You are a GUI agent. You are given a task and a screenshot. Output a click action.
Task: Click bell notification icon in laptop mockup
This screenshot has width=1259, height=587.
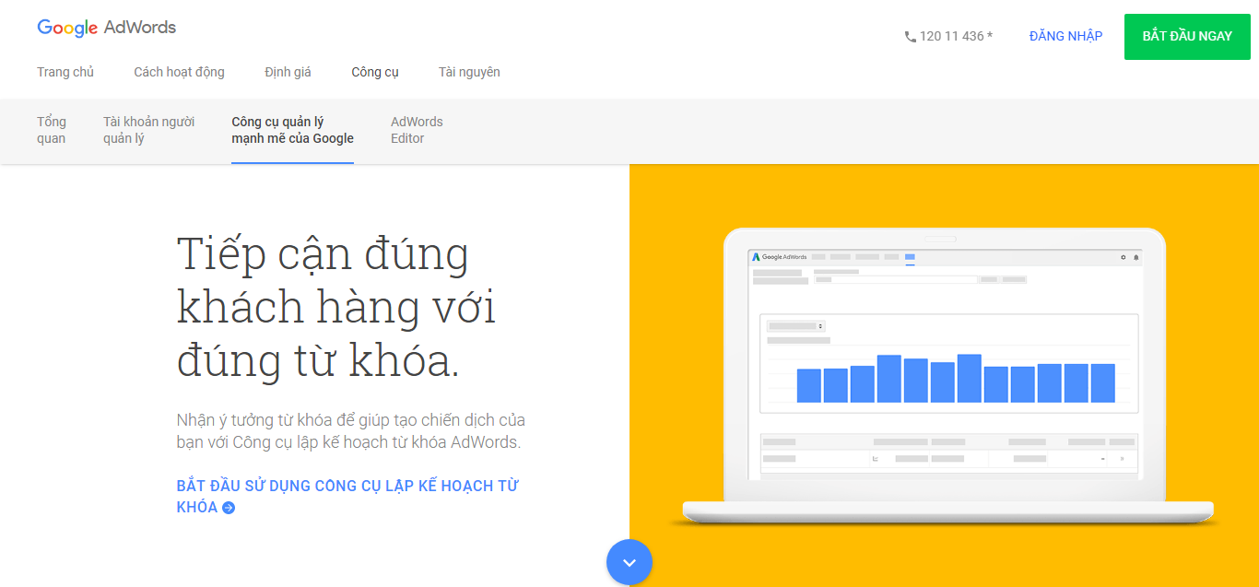[1136, 257]
